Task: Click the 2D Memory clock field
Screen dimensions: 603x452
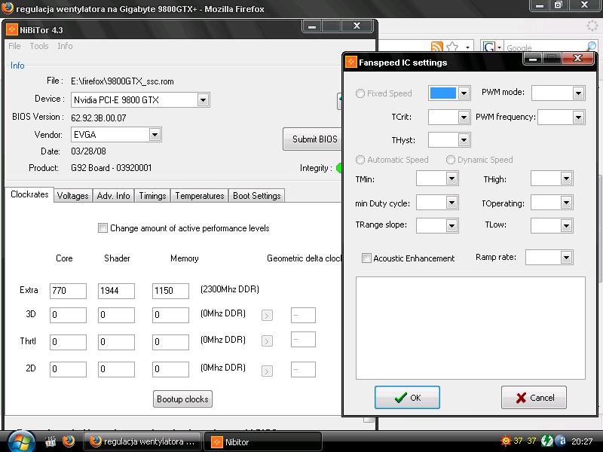Action: pyautogui.click(x=170, y=369)
